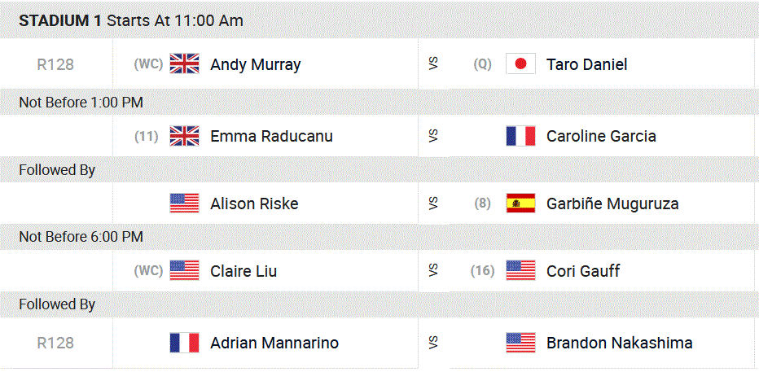
Task: Click the Spanish flag beside Garbiñe Muguruza
Action: point(520,204)
